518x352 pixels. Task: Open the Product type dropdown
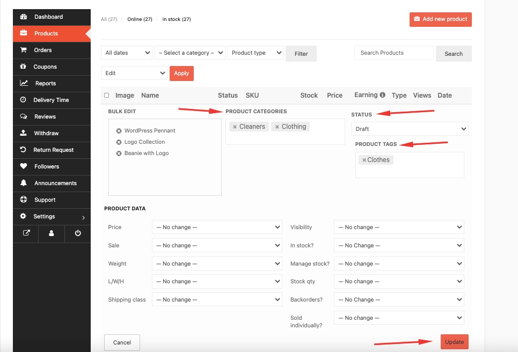(x=256, y=53)
